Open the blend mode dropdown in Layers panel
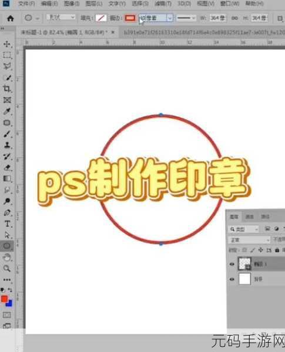This screenshot has width=285, height=352. point(249,240)
